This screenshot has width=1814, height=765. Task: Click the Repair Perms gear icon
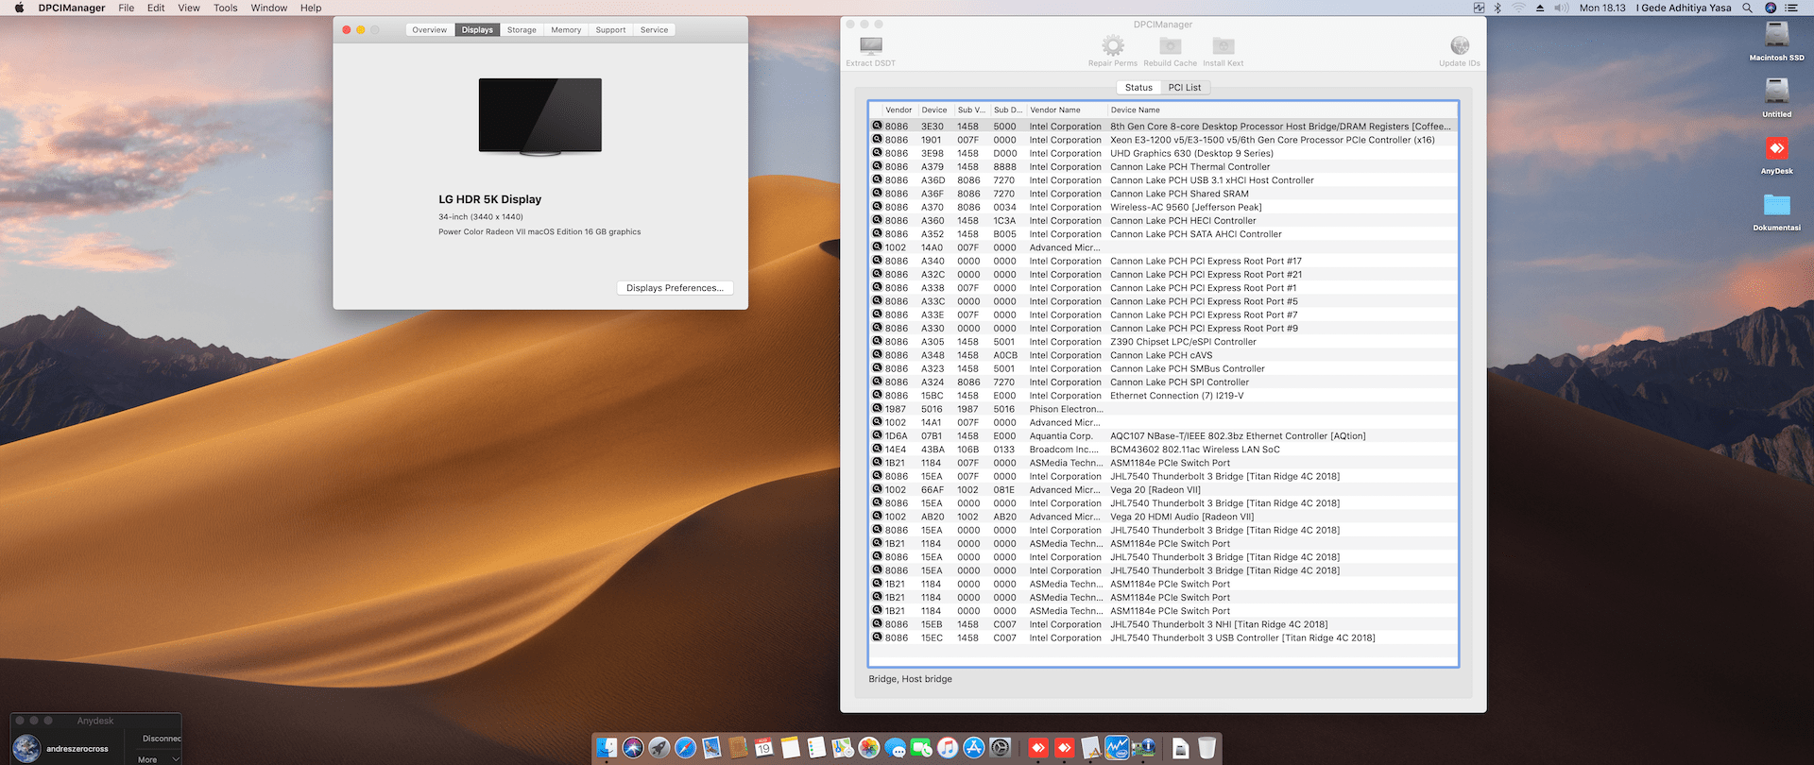point(1113,46)
